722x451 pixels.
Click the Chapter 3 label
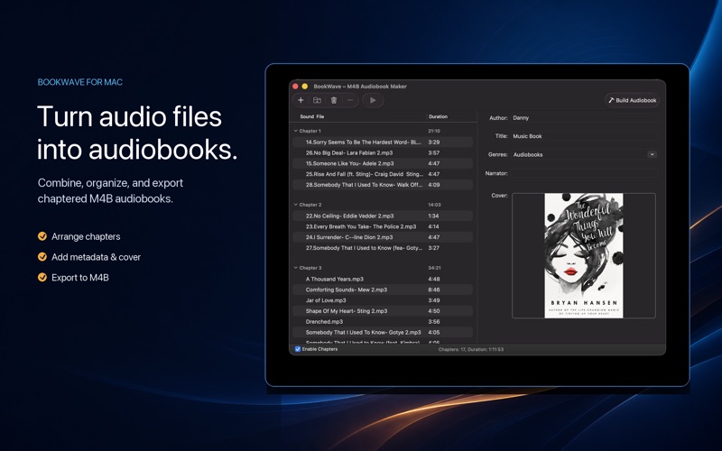pos(310,267)
